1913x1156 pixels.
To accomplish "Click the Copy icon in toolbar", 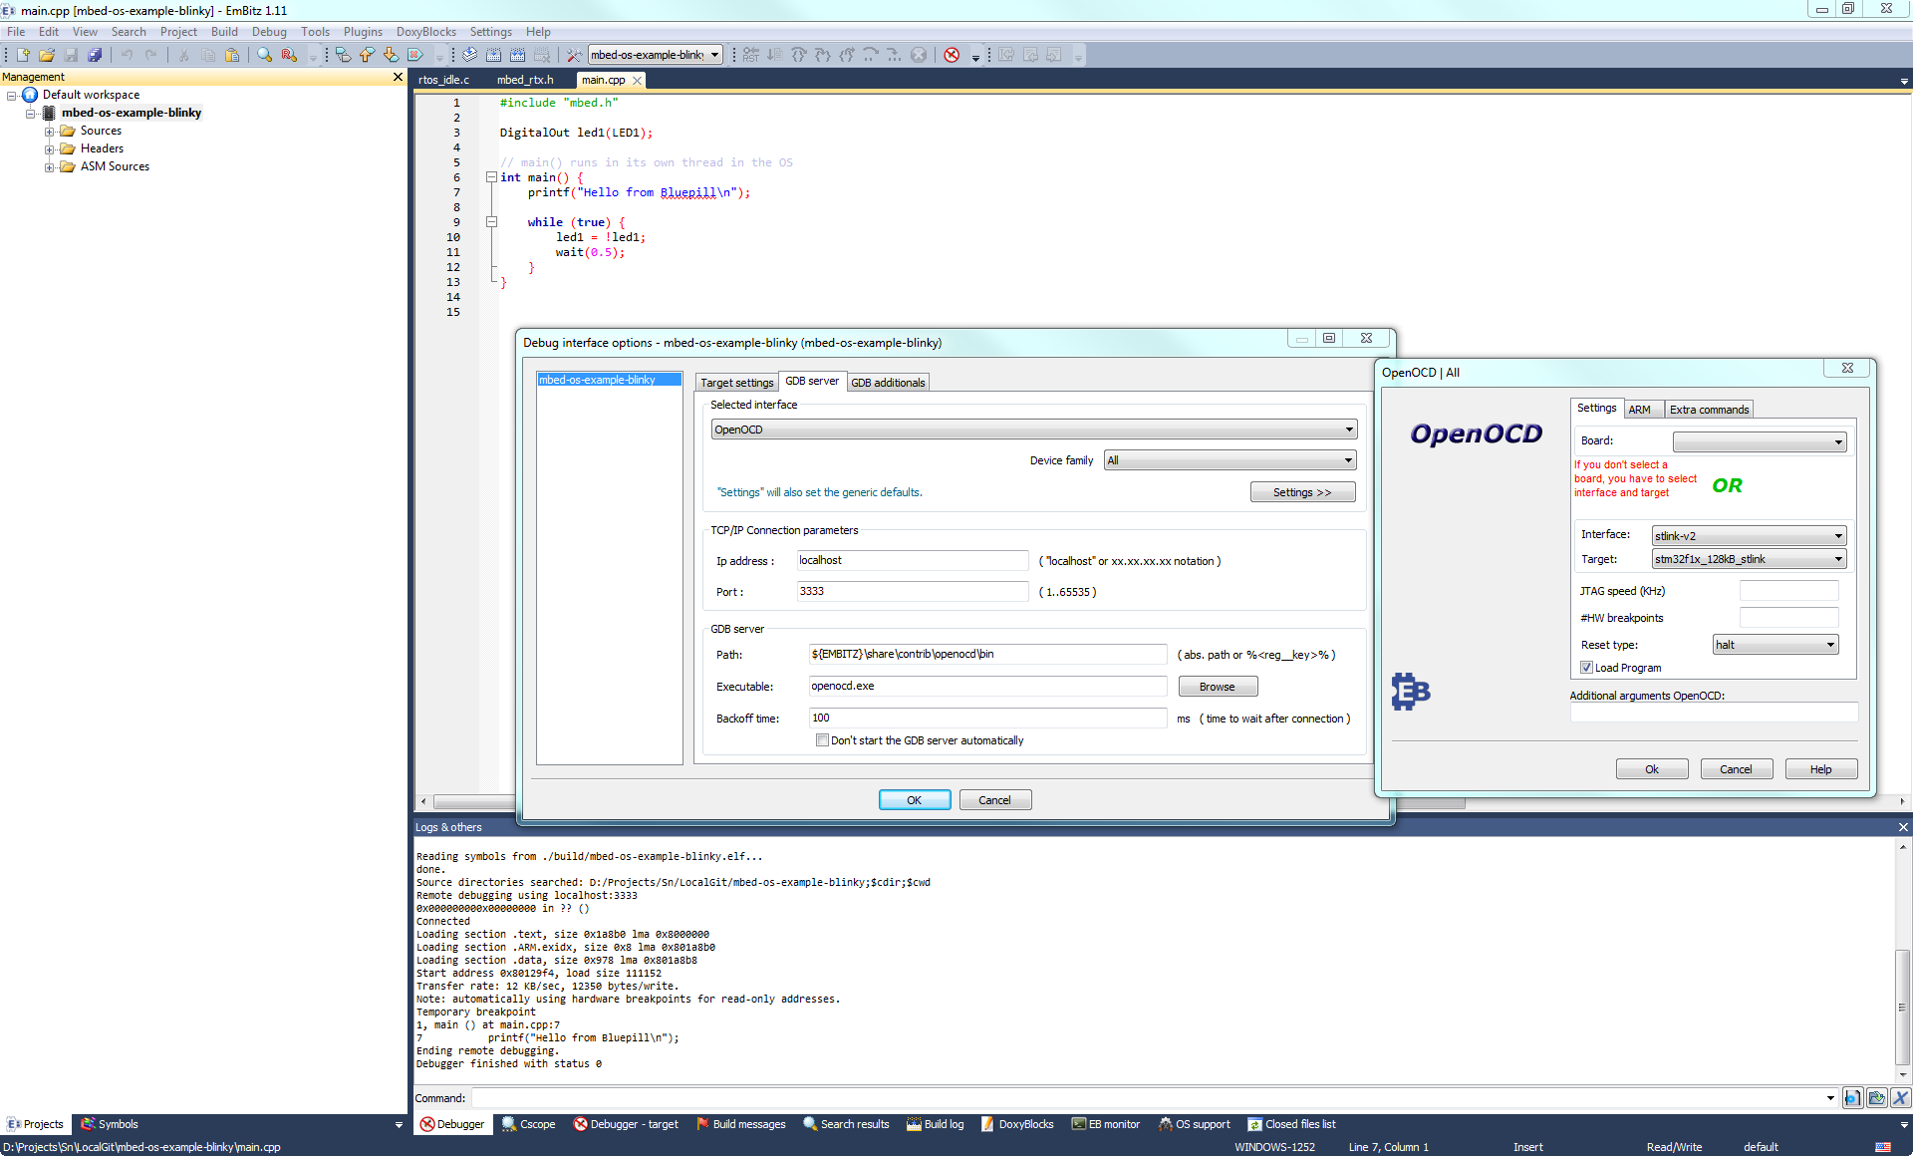I will click(x=208, y=55).
